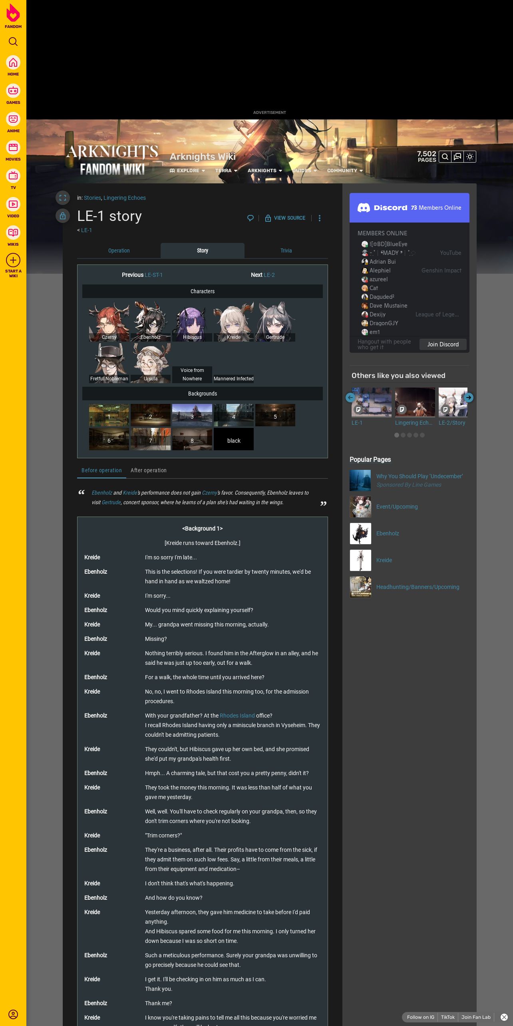Click View Source button

[285, 218]
